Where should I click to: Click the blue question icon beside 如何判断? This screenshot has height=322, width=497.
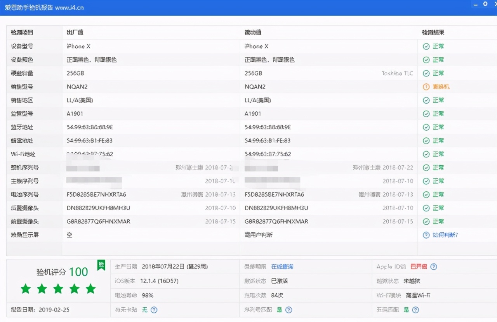tap(426, 235)
